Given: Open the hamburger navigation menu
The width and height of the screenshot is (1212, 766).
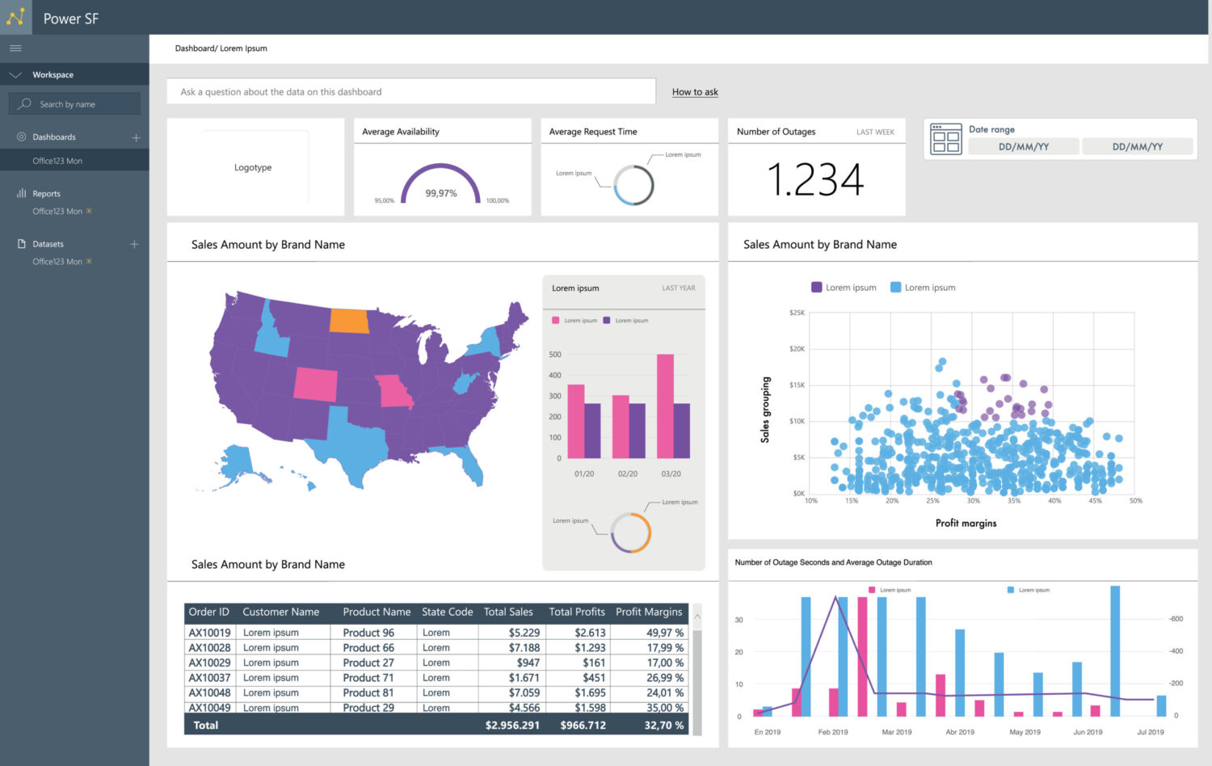Looking at the screenshot, I should coord(15,48).
